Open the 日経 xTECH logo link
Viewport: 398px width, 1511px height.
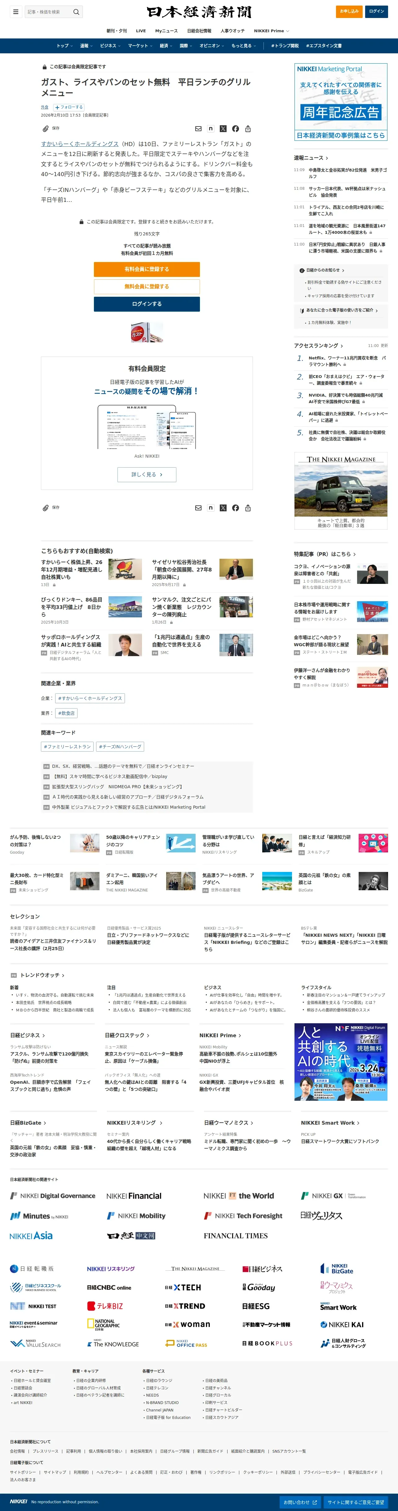click(183, 1287)
